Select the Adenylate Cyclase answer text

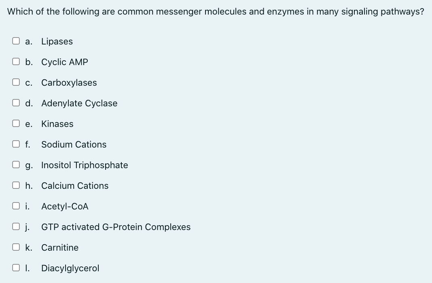click(x=79, y=103)
